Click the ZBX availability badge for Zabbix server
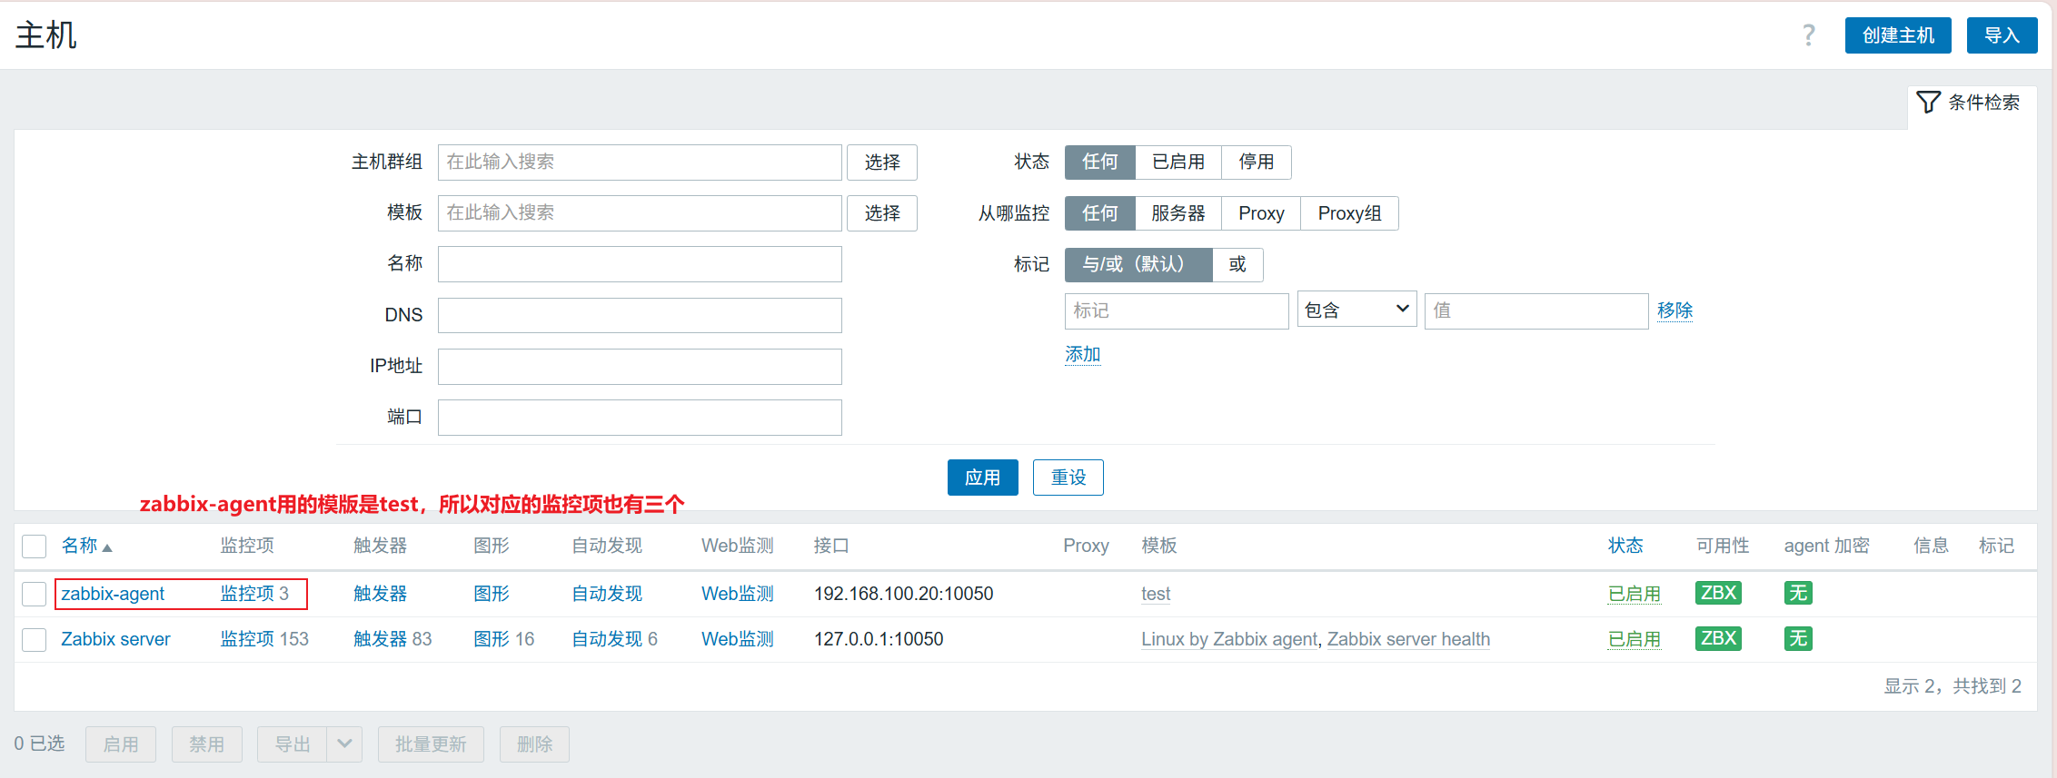This screenshot has height=778, width=2057. (1718, 638)
